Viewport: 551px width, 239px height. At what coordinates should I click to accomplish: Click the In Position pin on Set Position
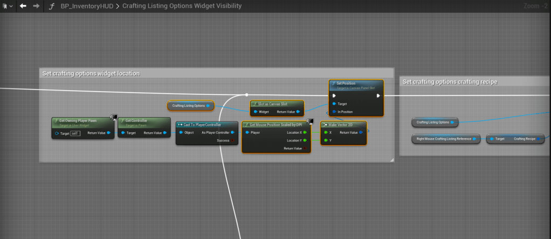pyautogui.click(x=334, y=112)
